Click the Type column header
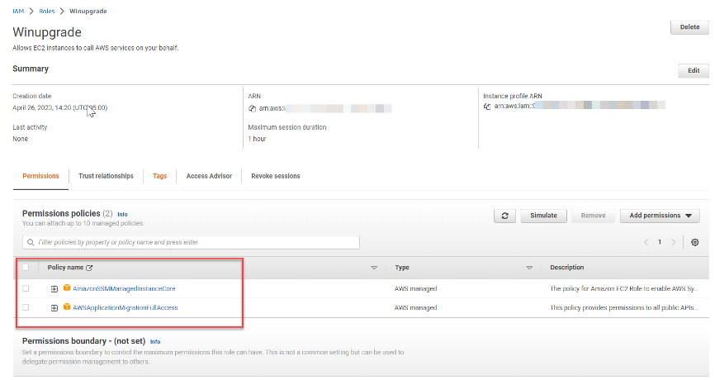715x380 pixels. [x=402, y=268]
